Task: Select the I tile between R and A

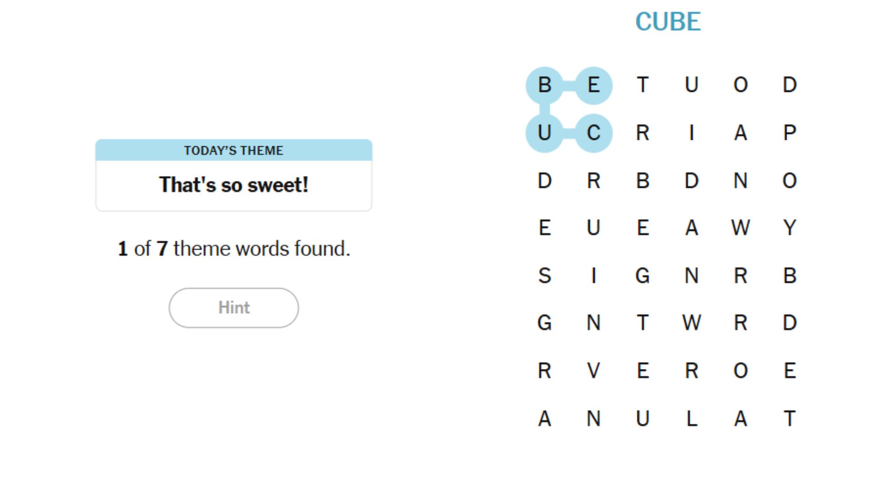Action: pyautogui.click(x=691, y=133)
